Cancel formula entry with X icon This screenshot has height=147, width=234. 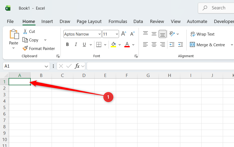(x=61, y=66)
